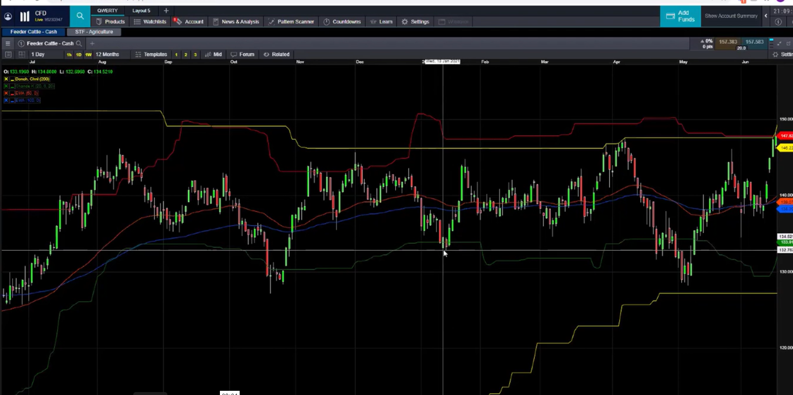Image resolution: width=793 pixels, height=395 pixels.
Task: Open the Pattern Scanner
Action: point(291,21)
